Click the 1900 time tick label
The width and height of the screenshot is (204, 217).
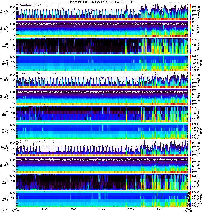(x=45, y=209)
